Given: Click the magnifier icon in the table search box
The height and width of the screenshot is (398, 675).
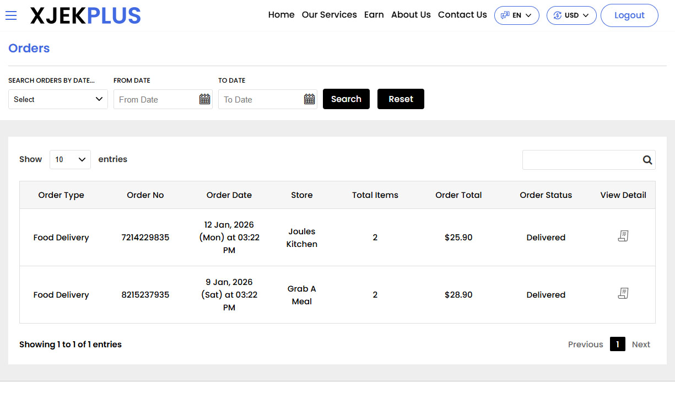Looking at the screenshot, I should click(647, 160).
